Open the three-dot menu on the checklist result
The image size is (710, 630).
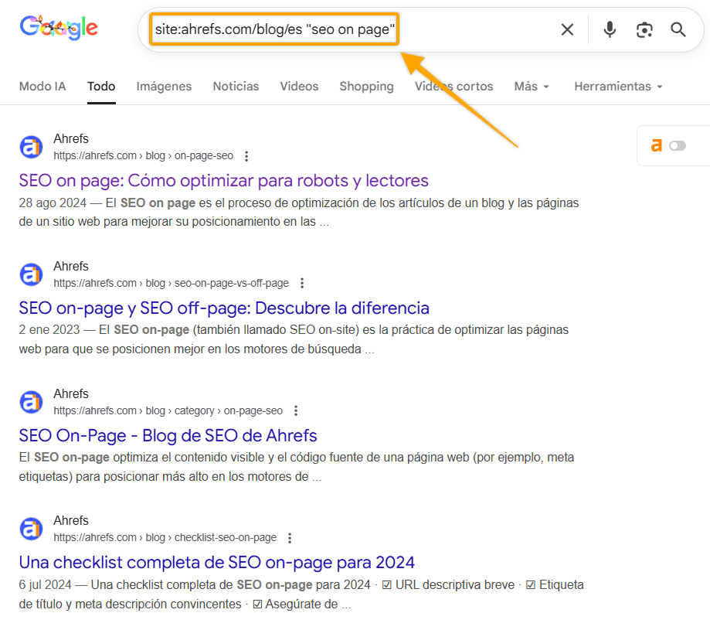(x=290, y=537)
